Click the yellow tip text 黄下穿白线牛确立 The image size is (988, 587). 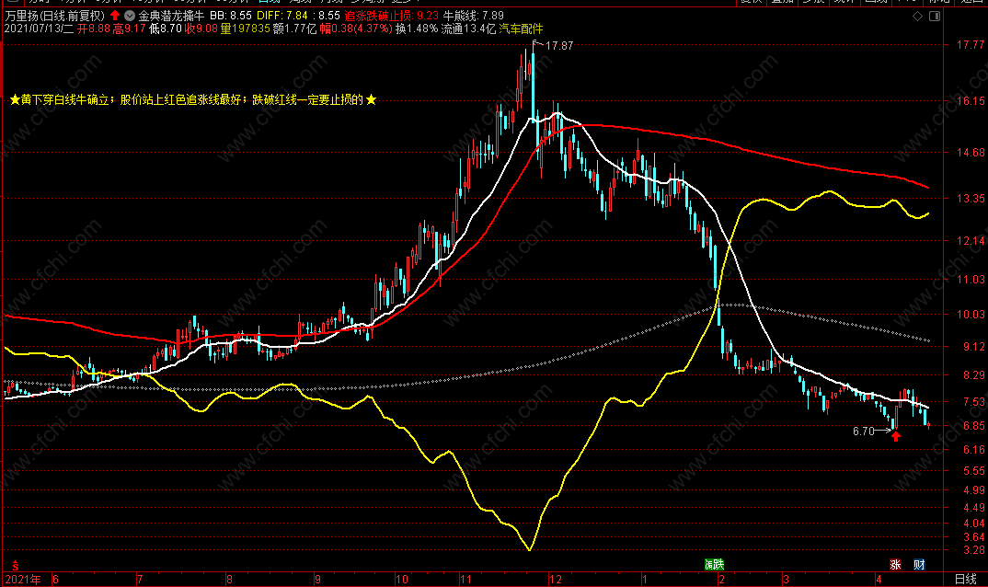[x=64, y=99]
